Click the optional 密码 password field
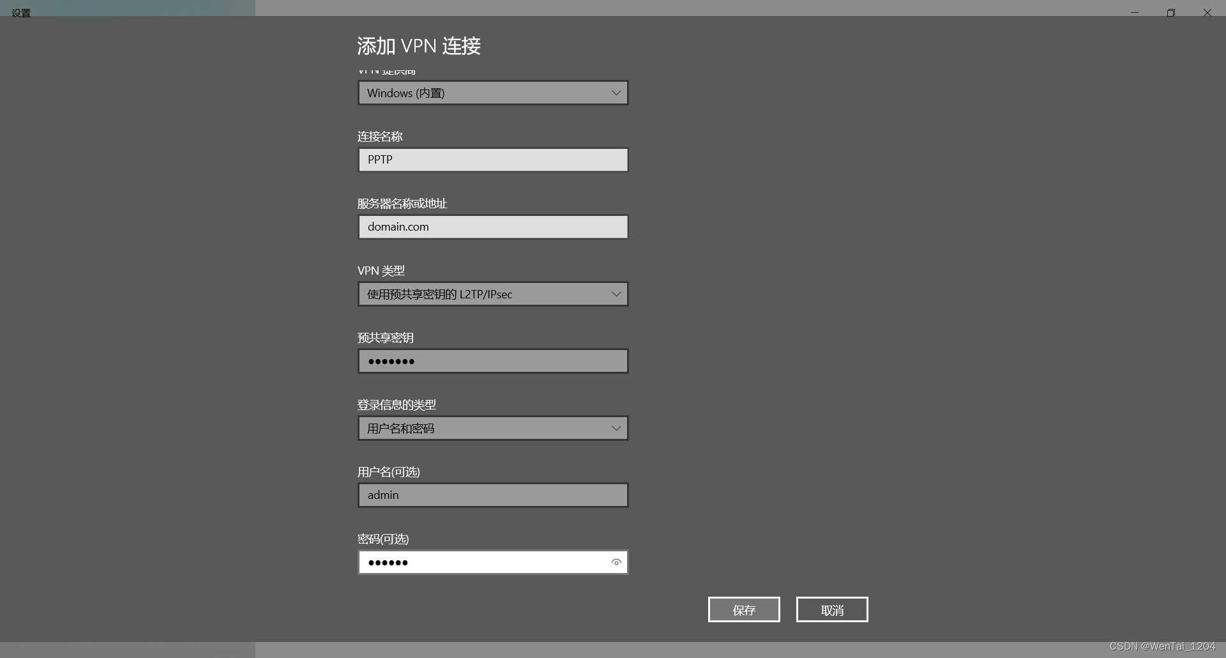 point(485,562)
